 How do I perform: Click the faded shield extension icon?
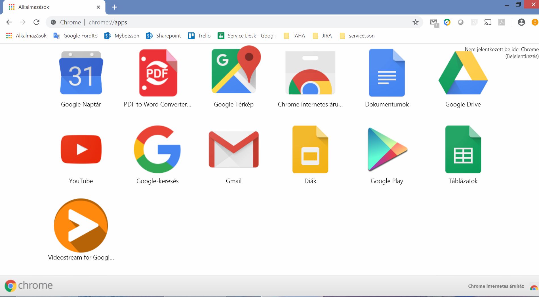[474, 22]
